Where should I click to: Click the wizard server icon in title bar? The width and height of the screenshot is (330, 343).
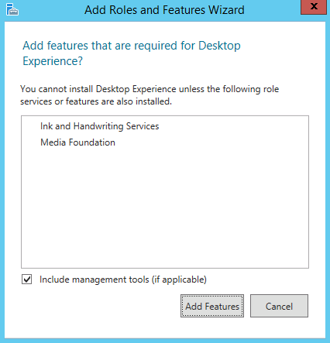[x=12, y=9]
